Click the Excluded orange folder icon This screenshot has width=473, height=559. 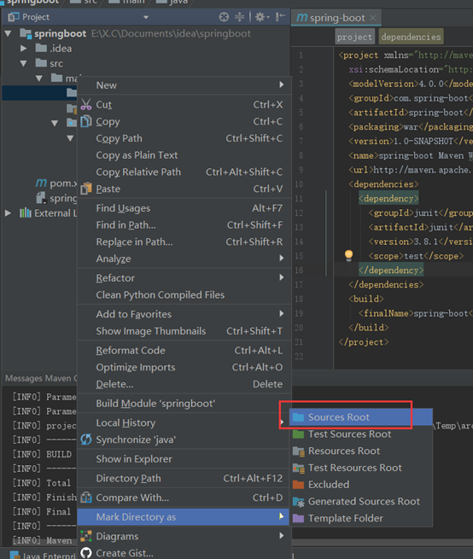point(298,485)
